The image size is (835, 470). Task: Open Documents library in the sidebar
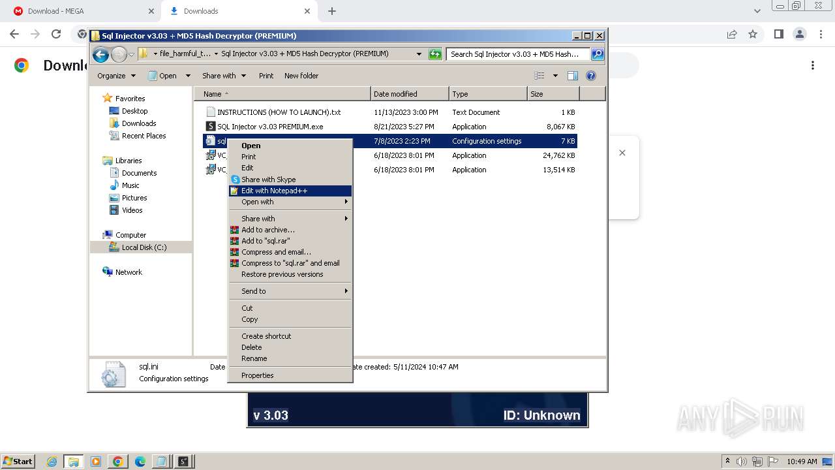coord(139,173)
